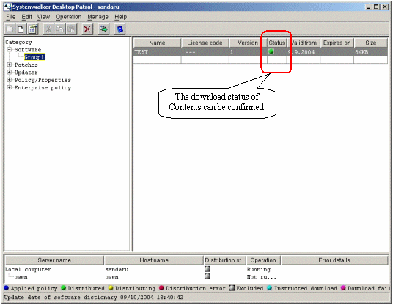Image resolution: width=393 pixels, height=305 pixels.
Task: Click the Paste toolbar icon
Action: (x=71, y=29)
